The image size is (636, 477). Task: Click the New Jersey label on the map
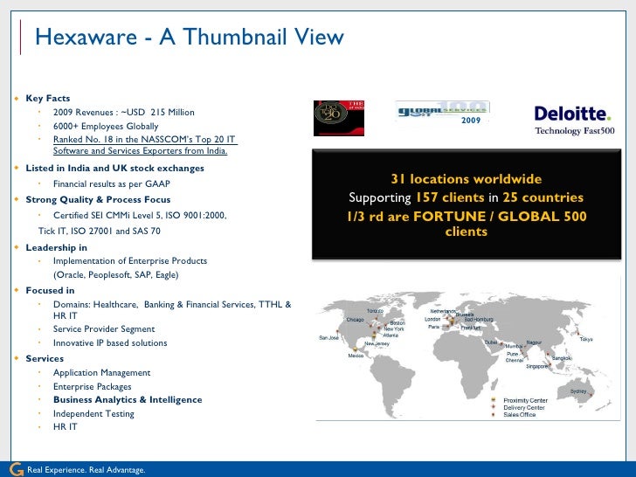[377, 343]
